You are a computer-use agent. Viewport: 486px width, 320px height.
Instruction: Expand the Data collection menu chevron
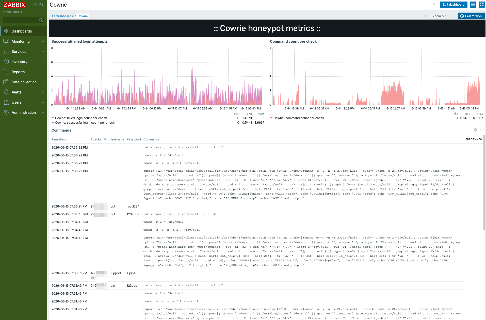(x=43, y=82)
